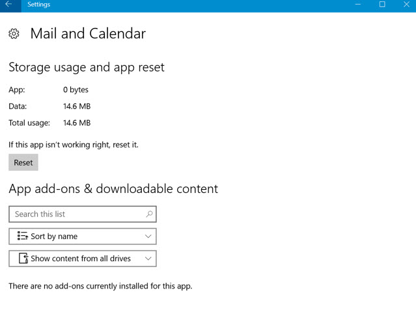This screenshot has width=416, height=321.
Task: Click the magnifier icon in the search box
Action: pos(149,214)
